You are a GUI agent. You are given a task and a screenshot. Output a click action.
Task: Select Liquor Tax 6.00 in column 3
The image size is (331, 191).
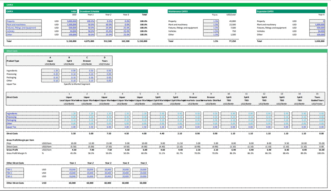tap(105, 127)
